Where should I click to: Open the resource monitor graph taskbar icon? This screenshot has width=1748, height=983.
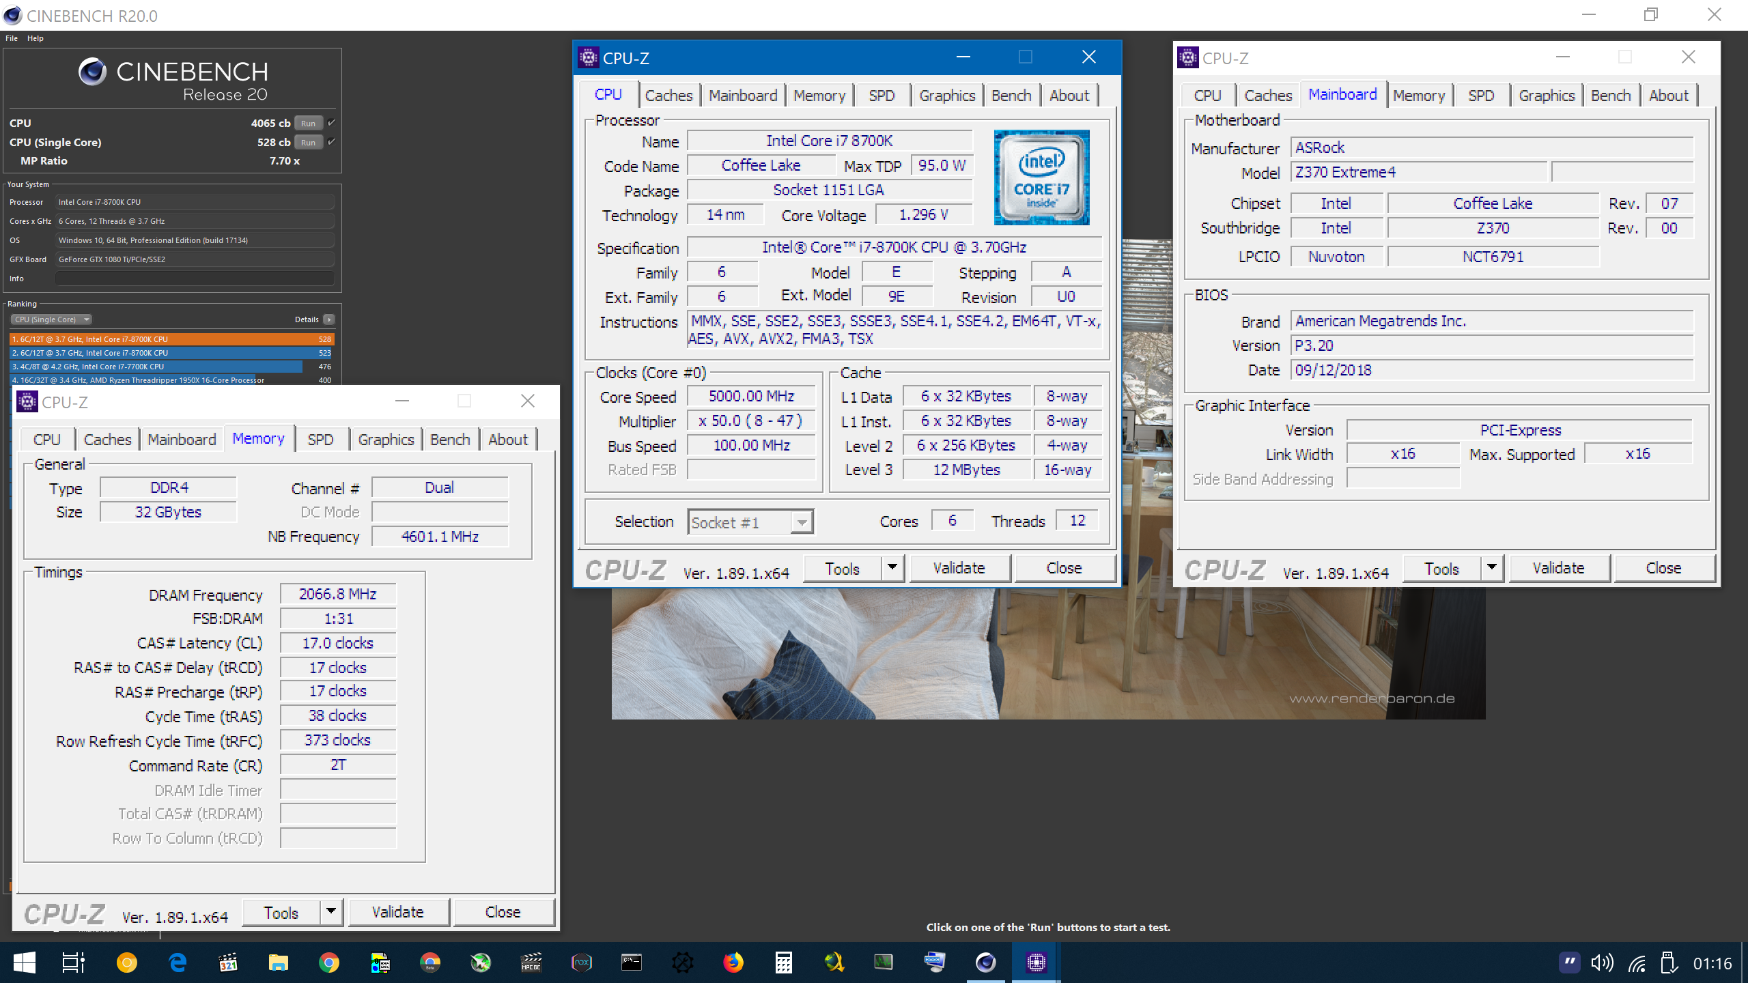tap(884, 963)
